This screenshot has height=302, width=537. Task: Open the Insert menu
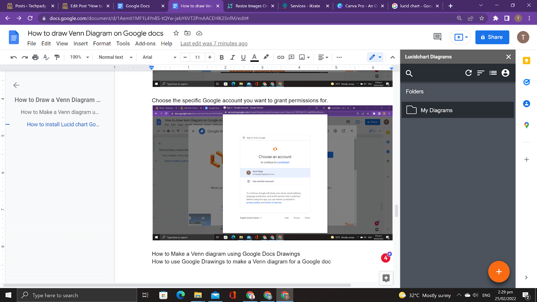(x=81, y=44)
